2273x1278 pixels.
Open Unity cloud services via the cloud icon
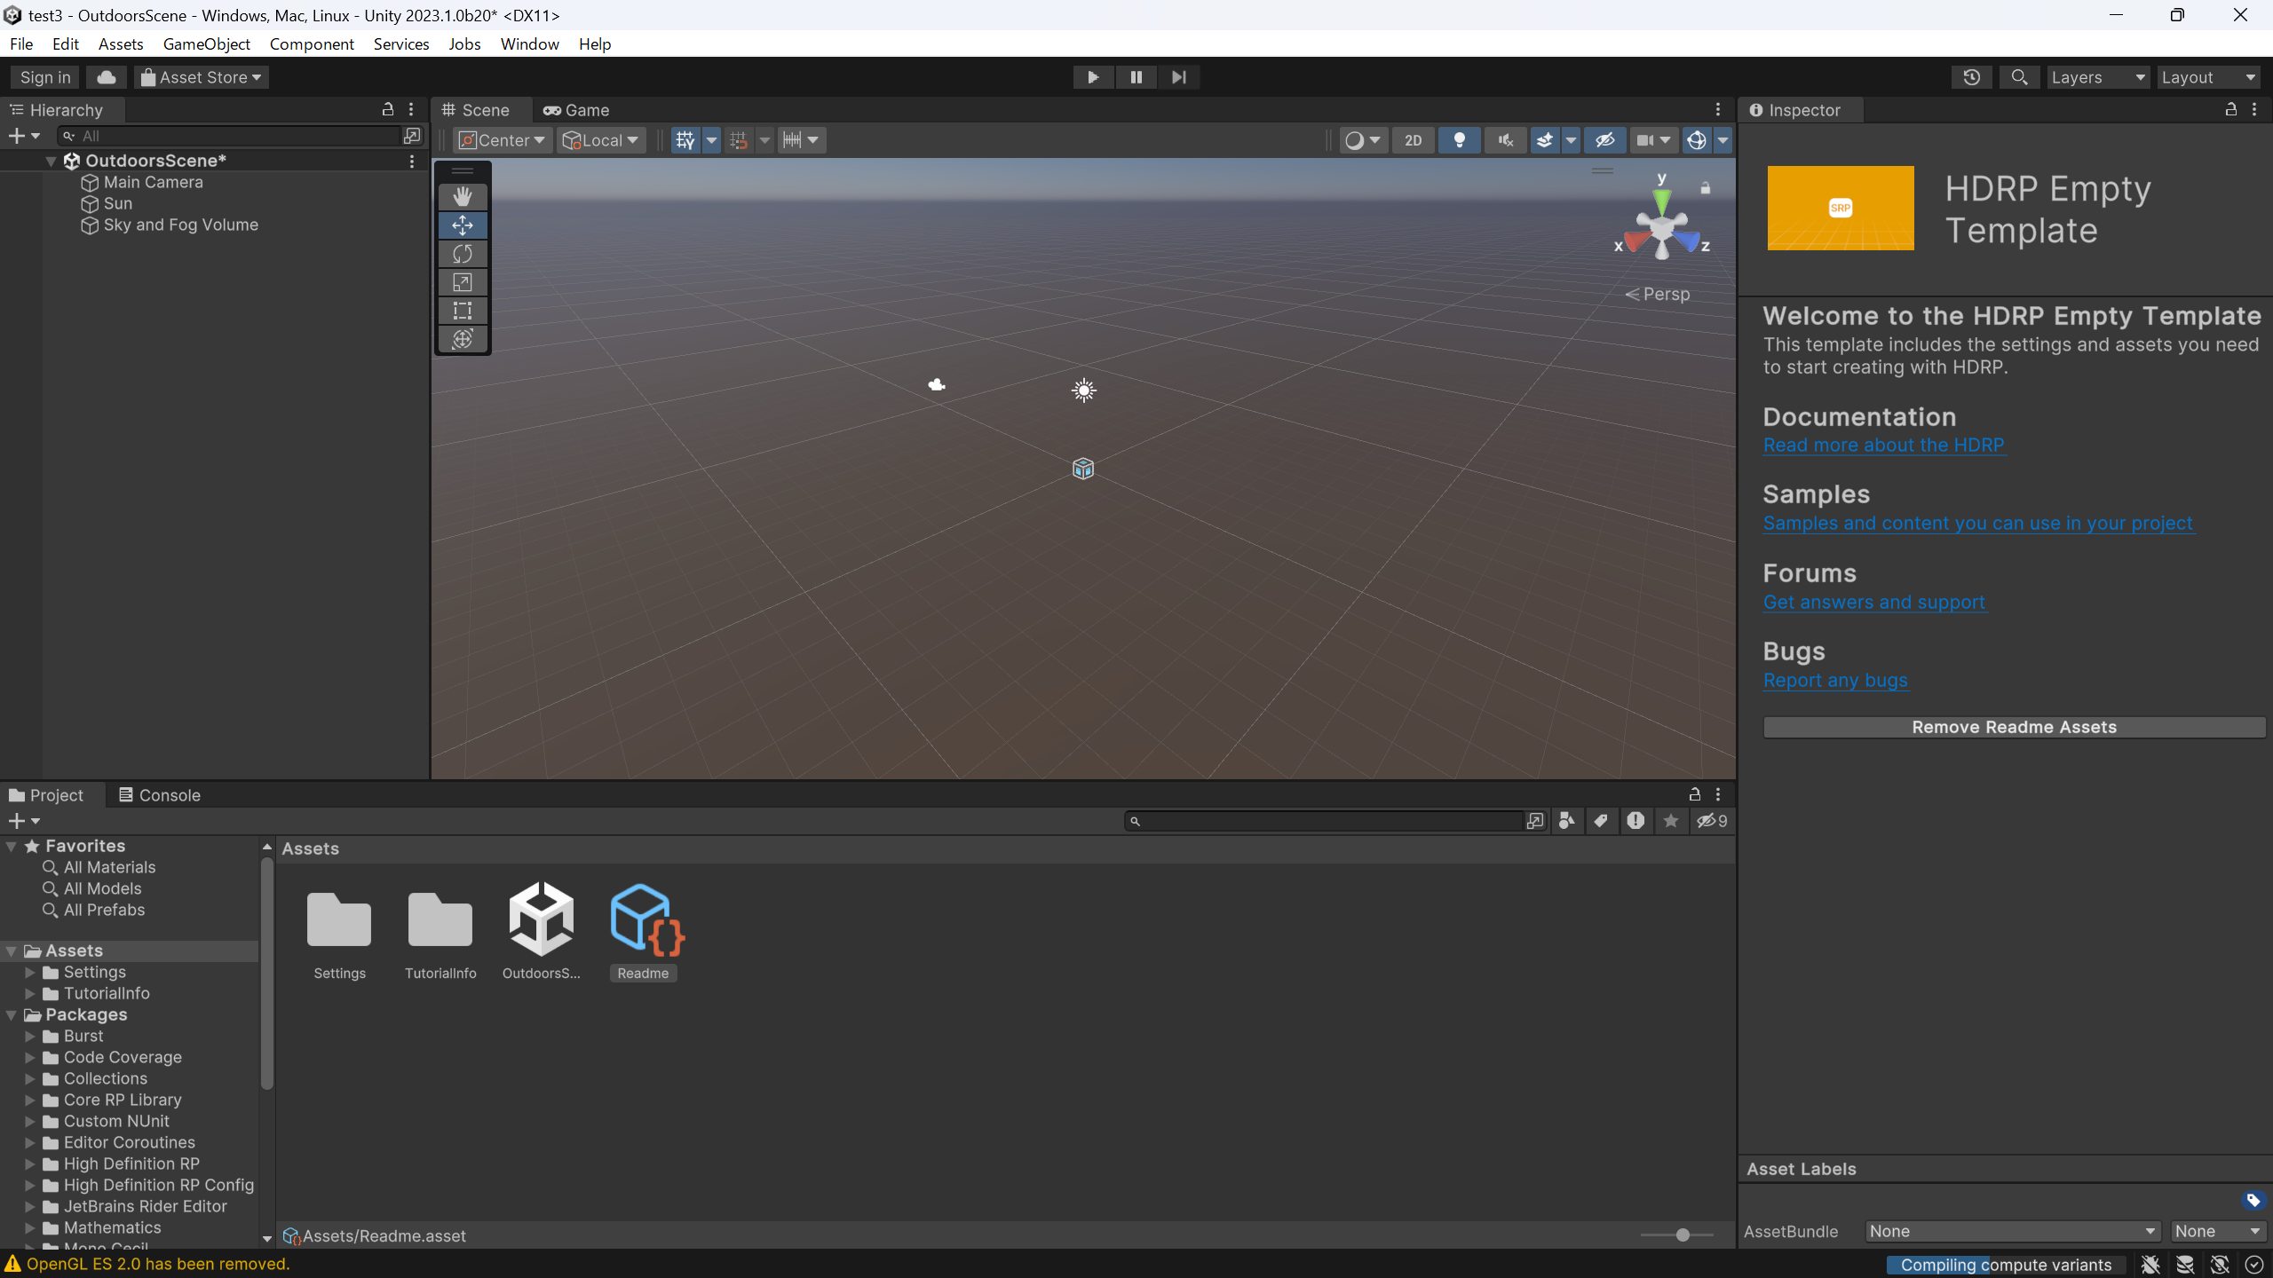(x=106, y=77)
